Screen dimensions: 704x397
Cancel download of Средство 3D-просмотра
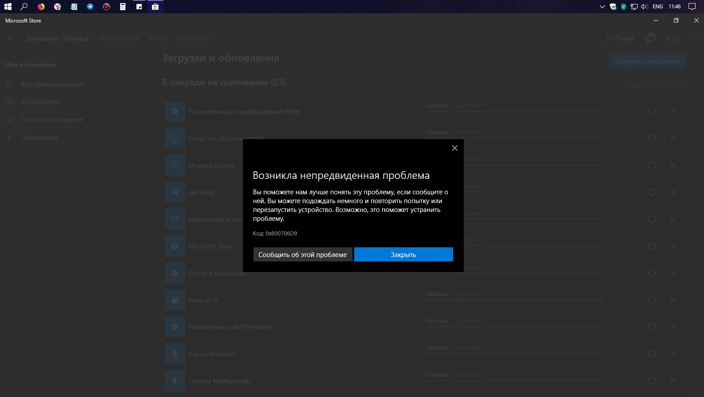pos(673,138)
